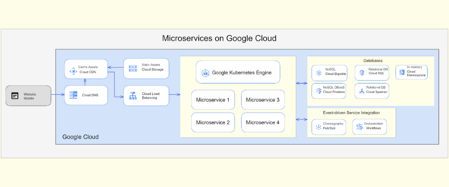Click the 'Cloud Memorystore' text

416,73
